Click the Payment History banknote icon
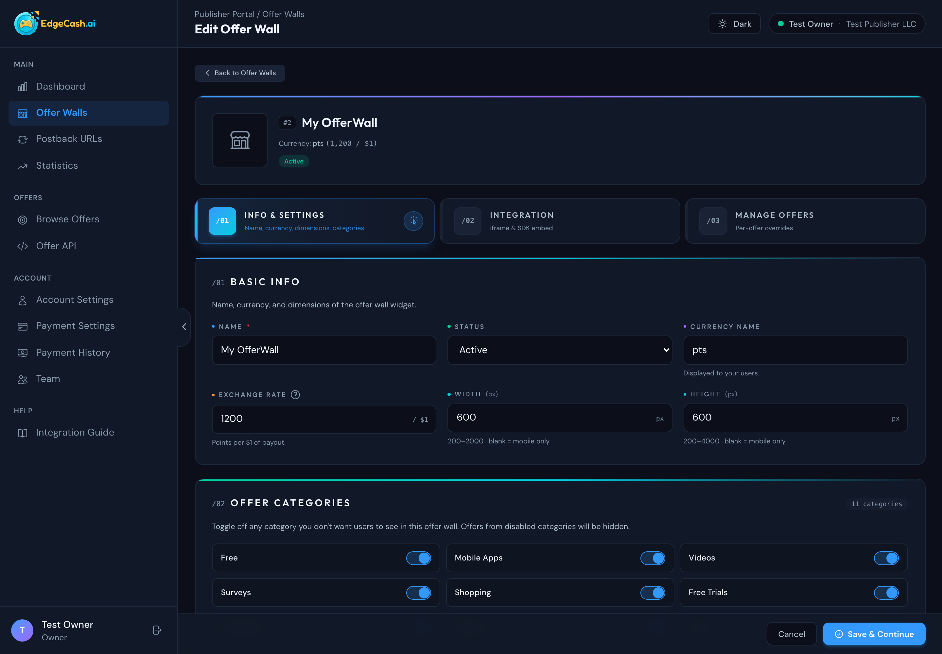 coord(23,353)
